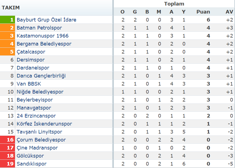Open Van BBSK team link
This screenshot has height=168, width=235.
[x=29, y=84]
